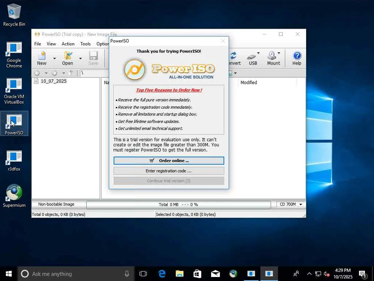The width and height of the screenshot is (374, 281).
Task: Open Supermium from the taskbar
Action: [x=233, y=274]
